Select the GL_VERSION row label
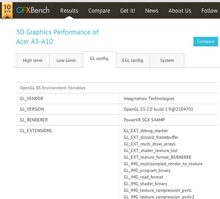This screenshot has height=199, width=220. [32, 109]
